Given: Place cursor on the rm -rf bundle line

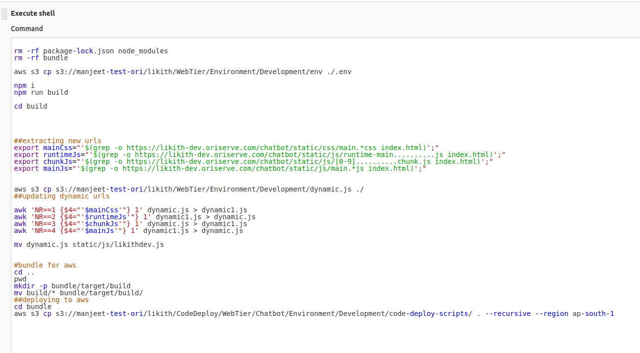Looking at the screenshot, I should coord(41,58).
